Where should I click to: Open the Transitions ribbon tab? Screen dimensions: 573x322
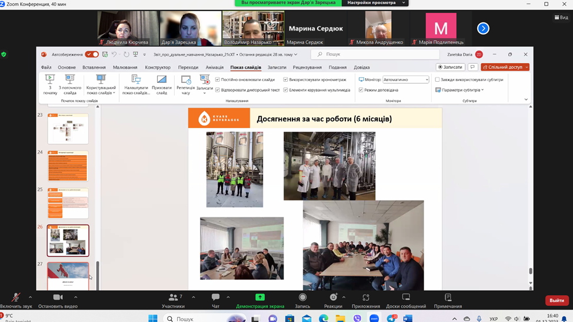pyautogui.click(x=188, y=68)
